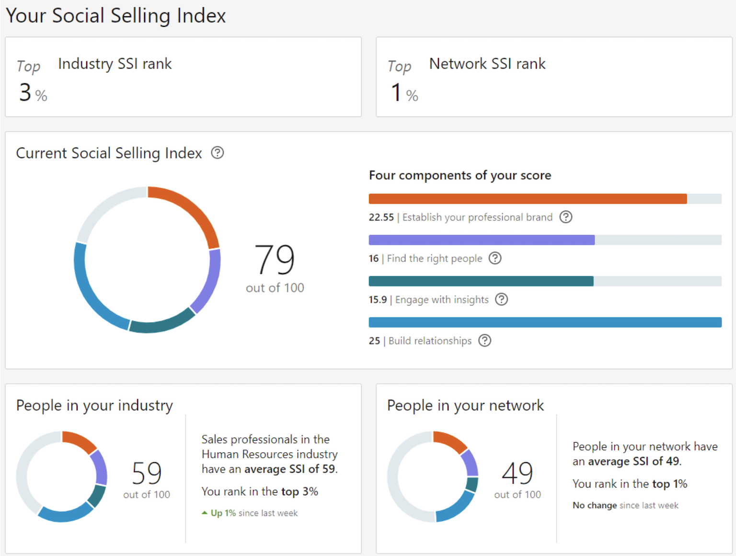The height and width of the screenshot is (556, 736).
Task: Collapse the Current Social Selling Index card
Action: pos(109,153)
